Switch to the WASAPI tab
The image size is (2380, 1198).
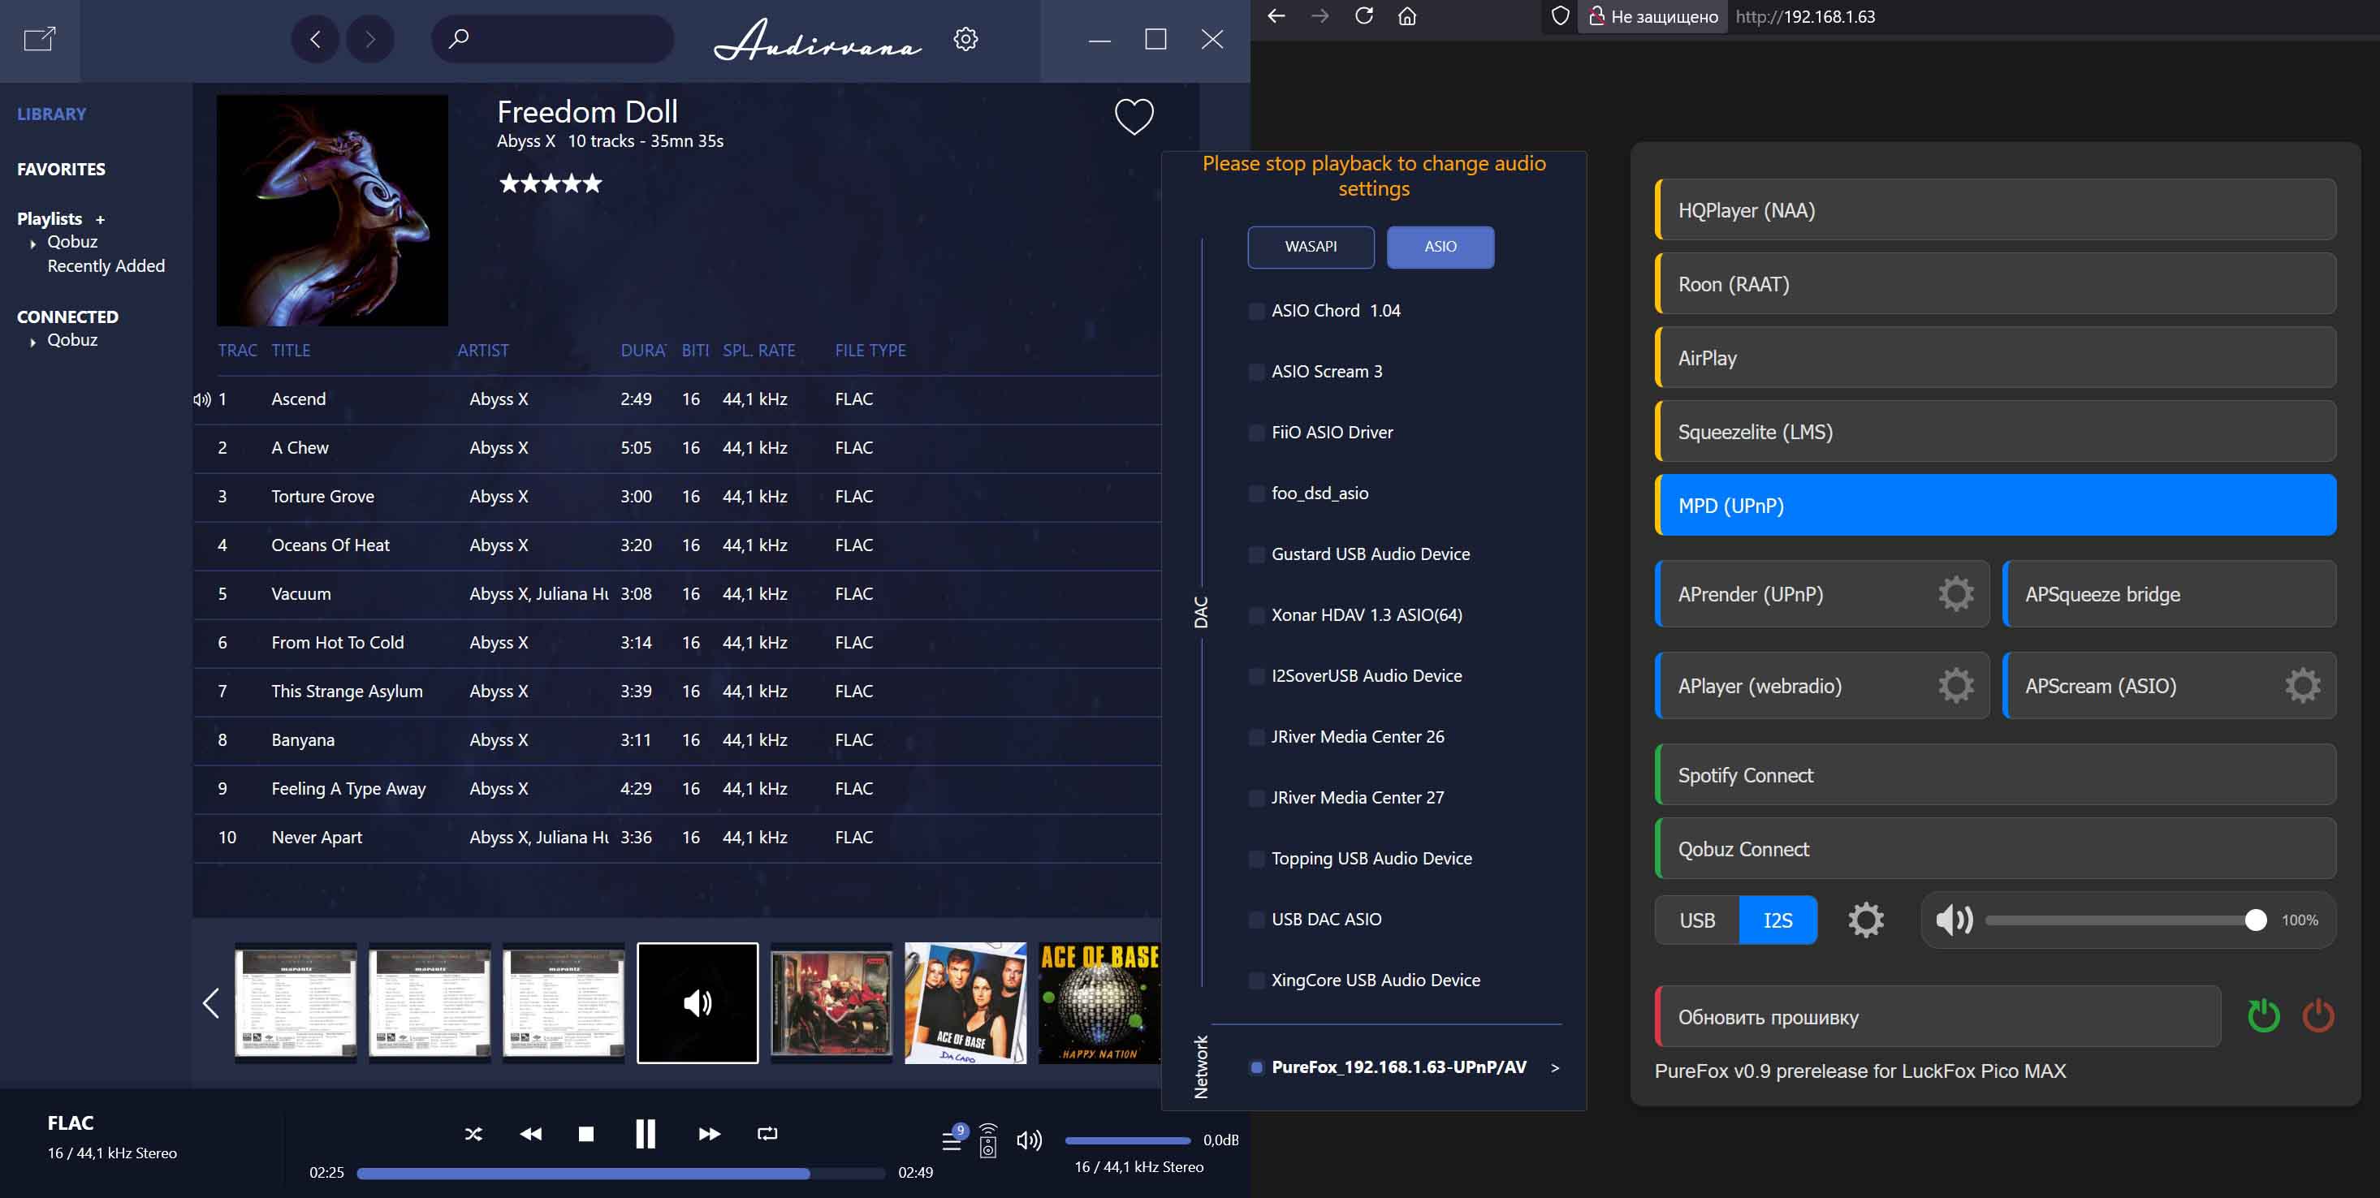coord(1310,247)
